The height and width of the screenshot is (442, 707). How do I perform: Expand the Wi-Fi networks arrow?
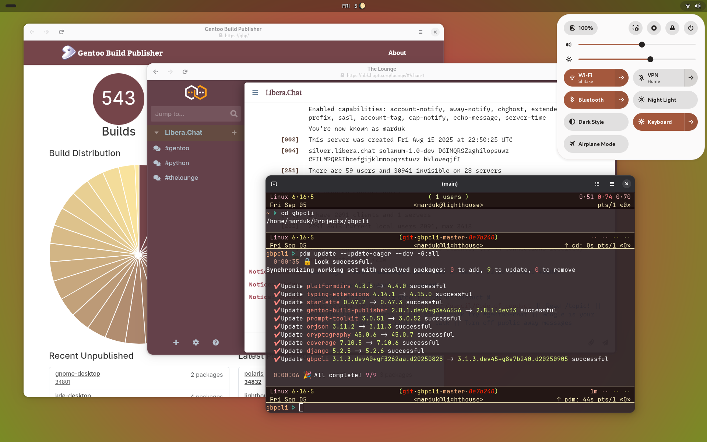click(622, 78)
